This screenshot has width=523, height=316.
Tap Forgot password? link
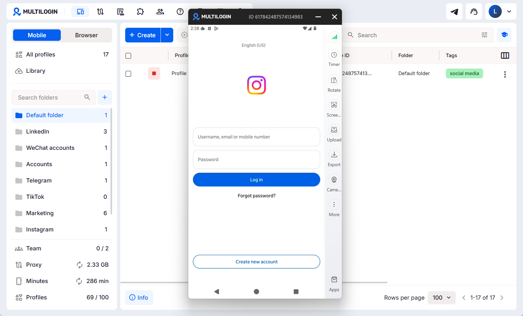click(x=257, y=196)
